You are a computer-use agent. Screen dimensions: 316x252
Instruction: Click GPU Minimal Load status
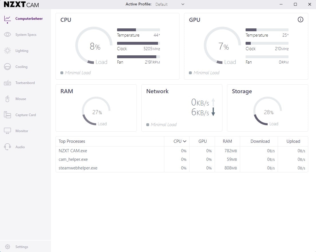(204, 73)
